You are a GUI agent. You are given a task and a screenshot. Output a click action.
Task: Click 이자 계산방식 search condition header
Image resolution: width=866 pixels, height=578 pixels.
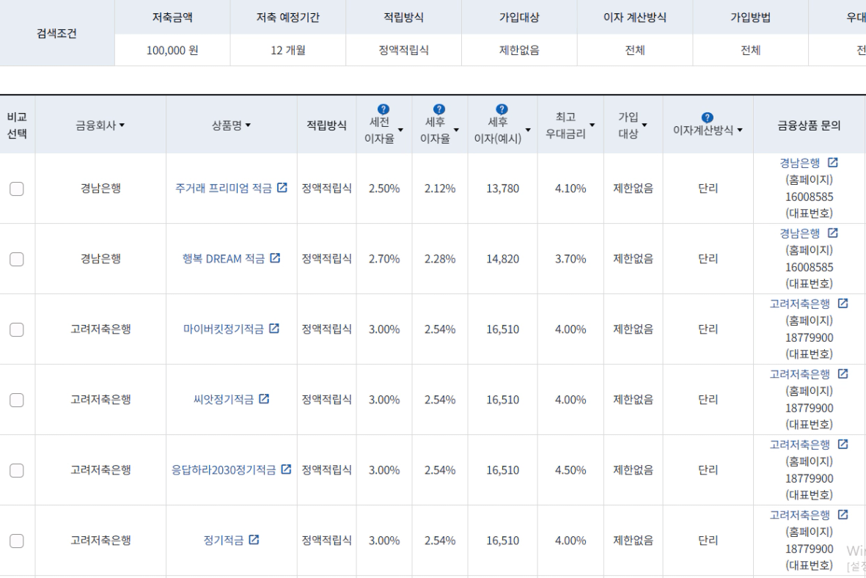pyautogui.click(x=634, y=18)
